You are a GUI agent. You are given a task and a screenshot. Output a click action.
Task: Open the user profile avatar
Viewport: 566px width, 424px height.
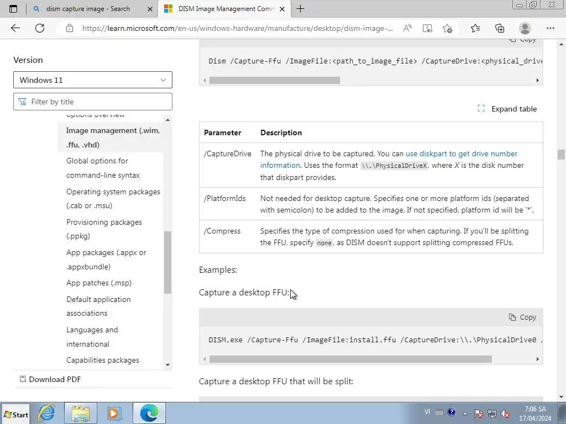click(525, 28)
